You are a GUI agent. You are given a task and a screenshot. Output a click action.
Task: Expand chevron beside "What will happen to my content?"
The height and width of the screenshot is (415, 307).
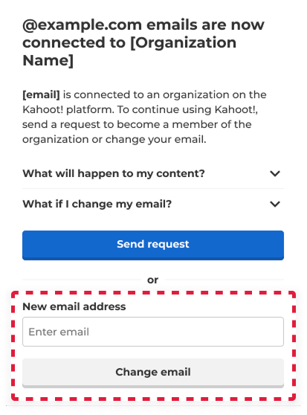[x=275, y=173]
